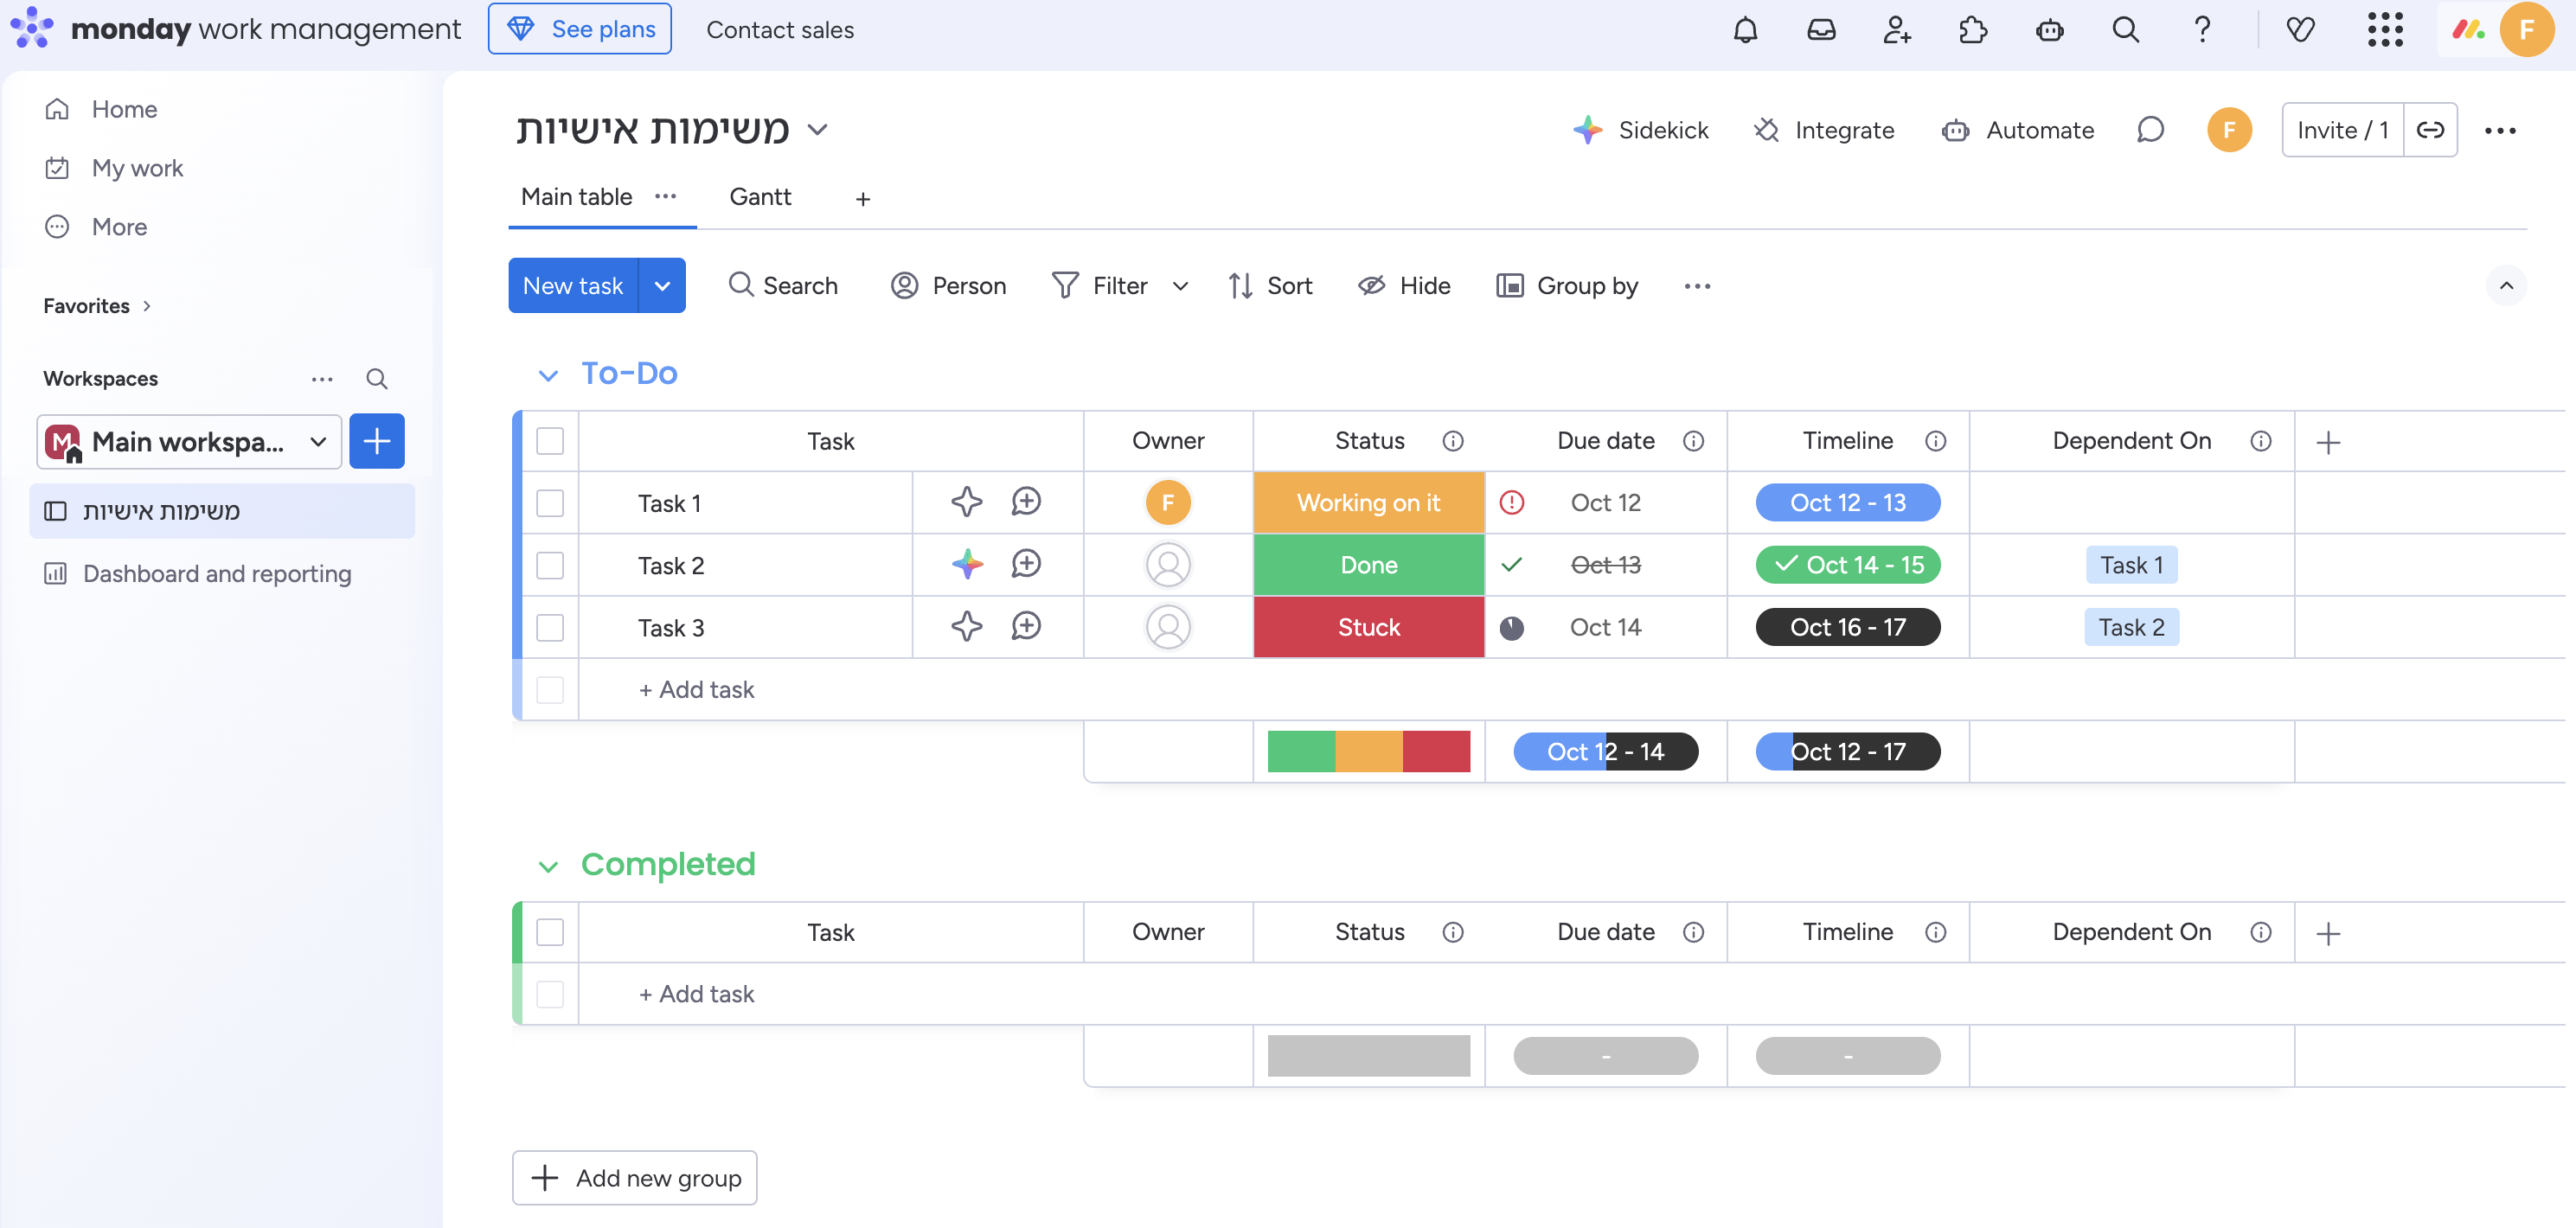Click the invite members icon

[1897, 29]
